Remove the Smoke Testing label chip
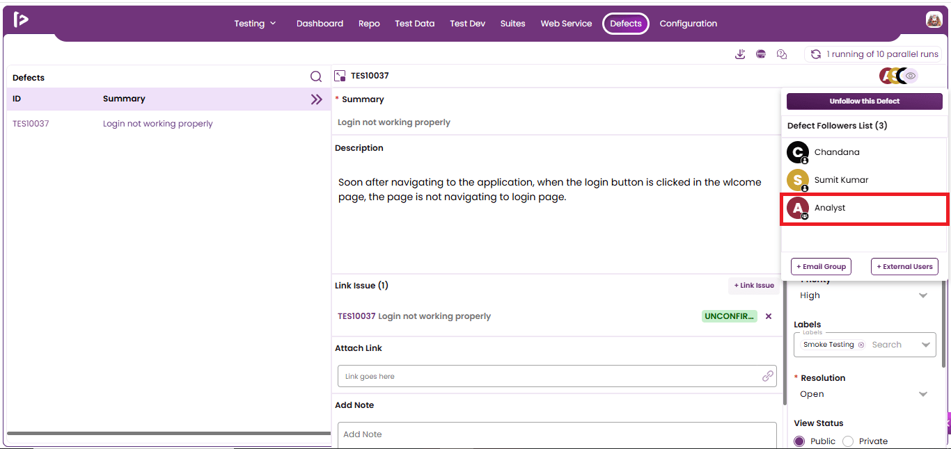The height and width of the screenshot is (449, 951). 861,345
